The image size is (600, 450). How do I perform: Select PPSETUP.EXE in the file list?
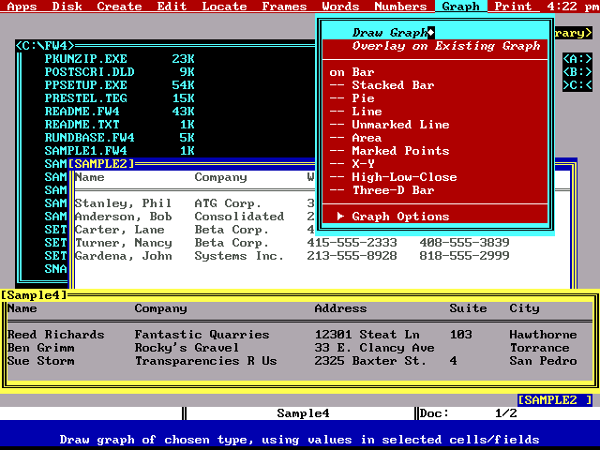click(x=85, y=85)
